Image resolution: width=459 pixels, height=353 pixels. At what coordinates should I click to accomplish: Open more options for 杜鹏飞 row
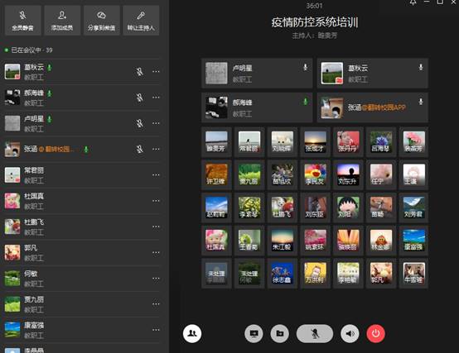click(x=156, y=227)
